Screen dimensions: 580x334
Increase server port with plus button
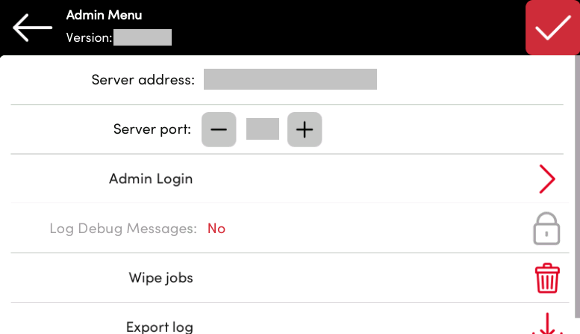304,129
